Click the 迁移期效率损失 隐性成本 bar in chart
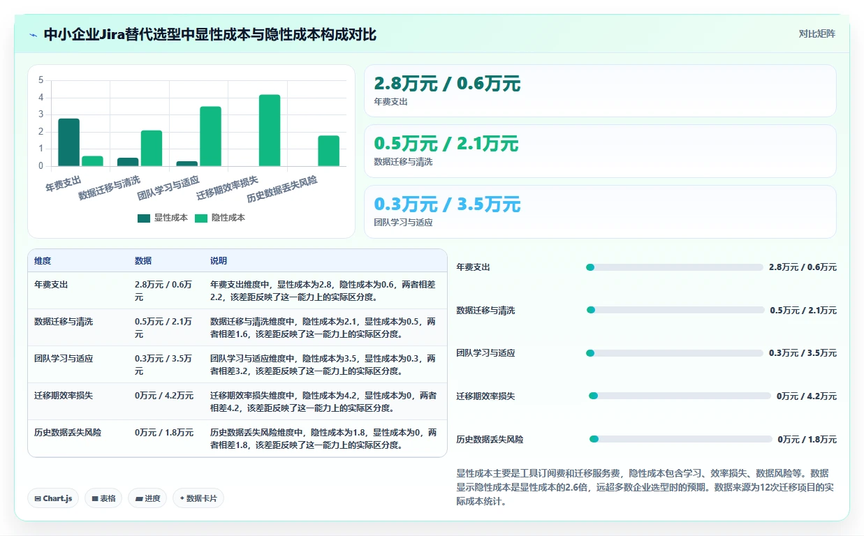The width and height of the screenshot is (864, 536). click(270, 131)
